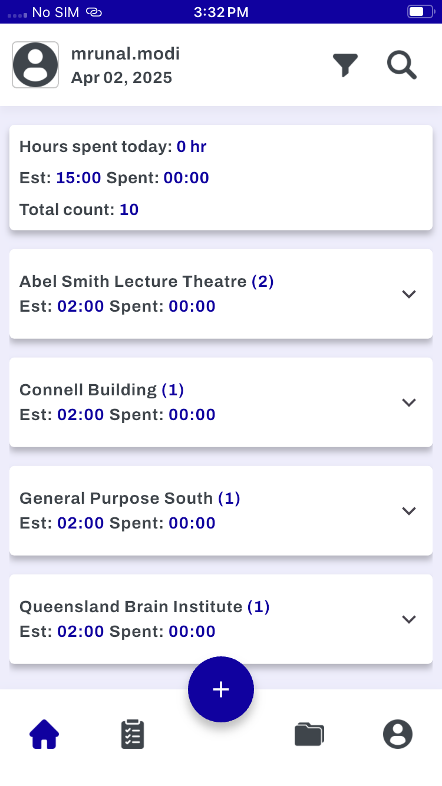Open the checklist tasks tab
Image resolution: width=442 pixels, height=786 pixels.
133,734
